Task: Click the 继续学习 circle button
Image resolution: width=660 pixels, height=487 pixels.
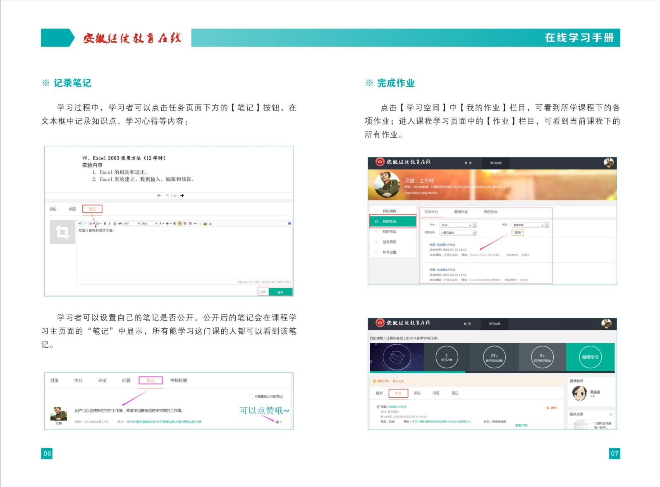Action: coord(590,357)
